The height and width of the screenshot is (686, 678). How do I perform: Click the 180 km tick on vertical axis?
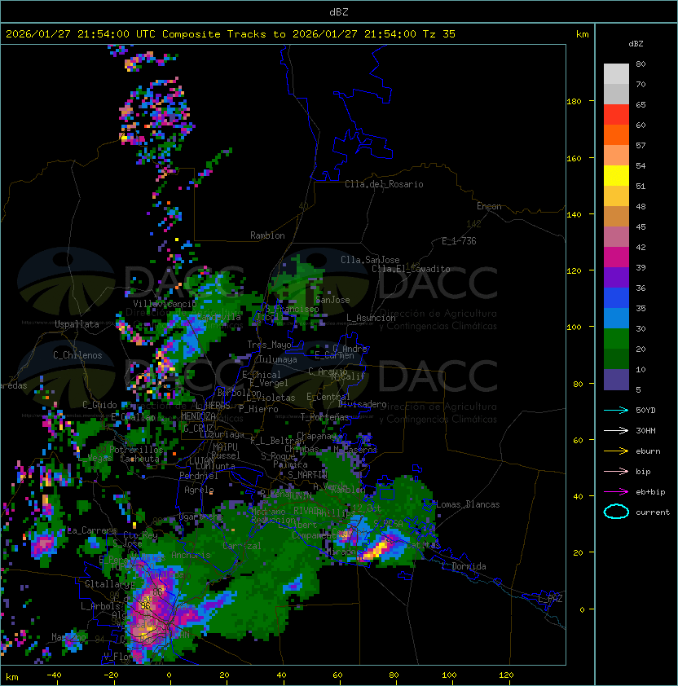point(574,102)
